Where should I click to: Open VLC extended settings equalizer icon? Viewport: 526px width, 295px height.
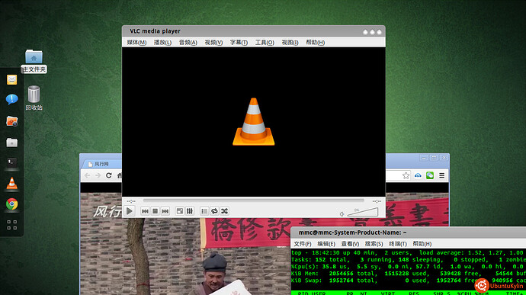(x=190, y=211)
